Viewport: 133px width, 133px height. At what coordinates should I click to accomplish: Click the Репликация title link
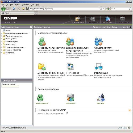pyautogui.click(x=101, y=73)
